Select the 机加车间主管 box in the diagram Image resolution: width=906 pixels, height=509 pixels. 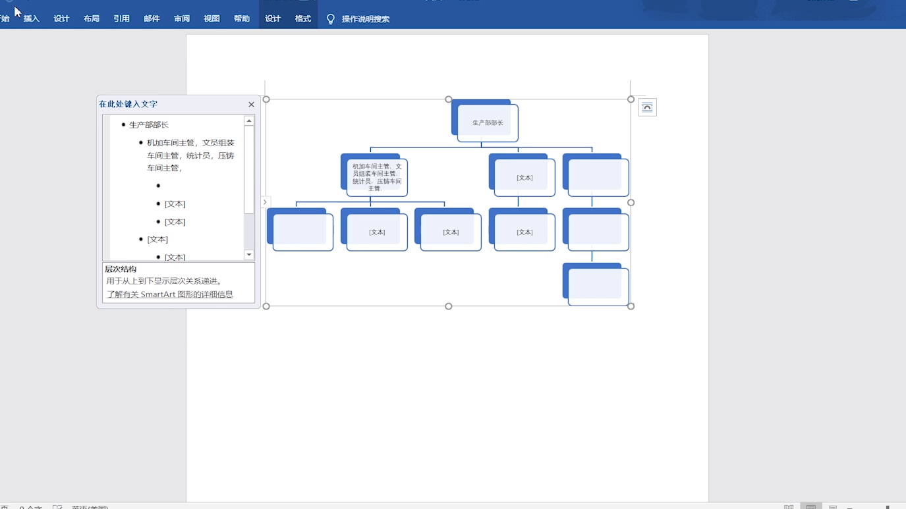pyautogui.click(x=377, y=177)
